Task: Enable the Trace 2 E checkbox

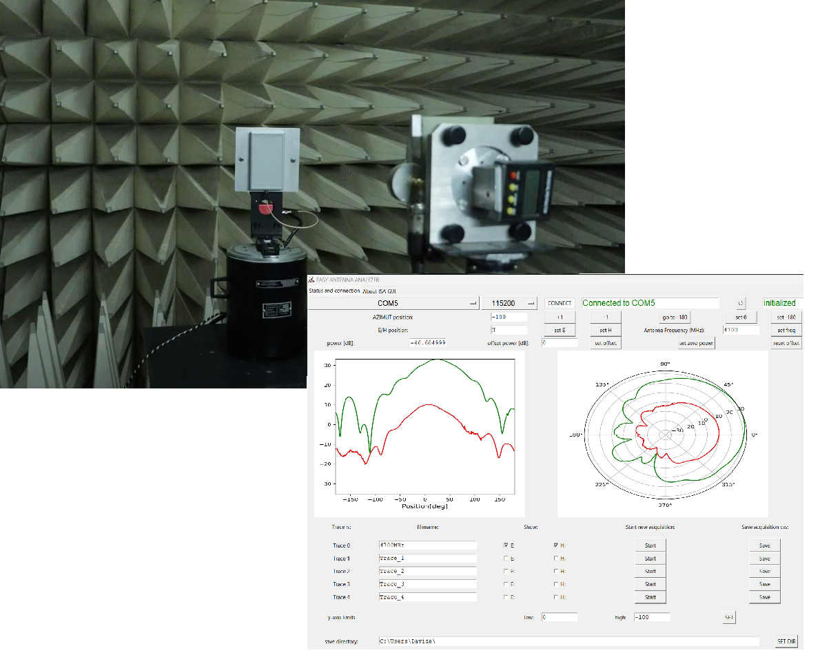Action: pos(506,572)
